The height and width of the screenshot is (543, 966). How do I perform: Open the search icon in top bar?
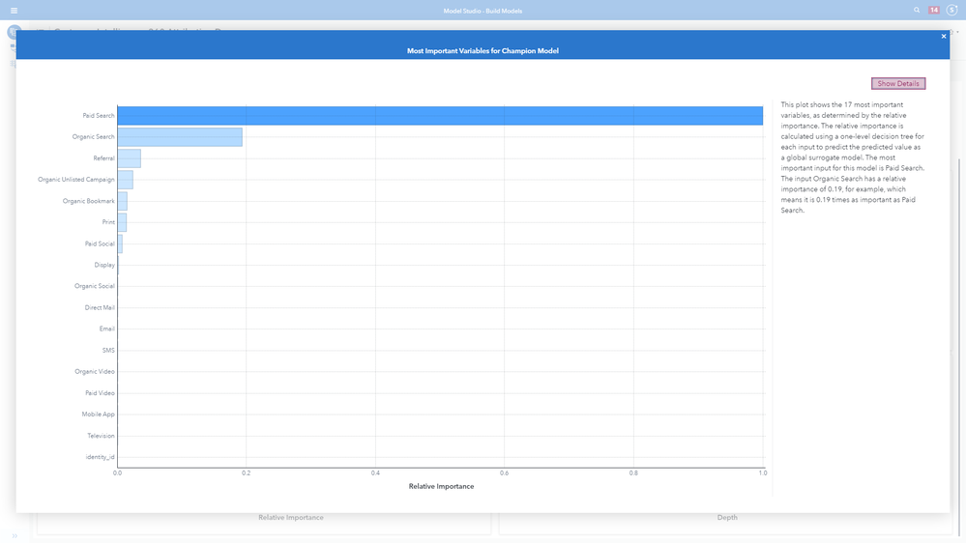(917, 10)
